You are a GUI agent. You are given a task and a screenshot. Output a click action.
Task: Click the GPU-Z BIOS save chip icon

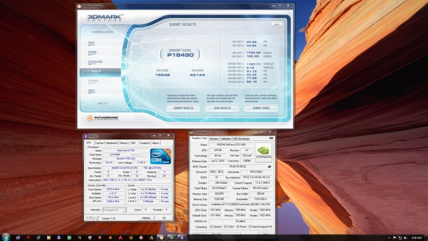tap(270, 167)
